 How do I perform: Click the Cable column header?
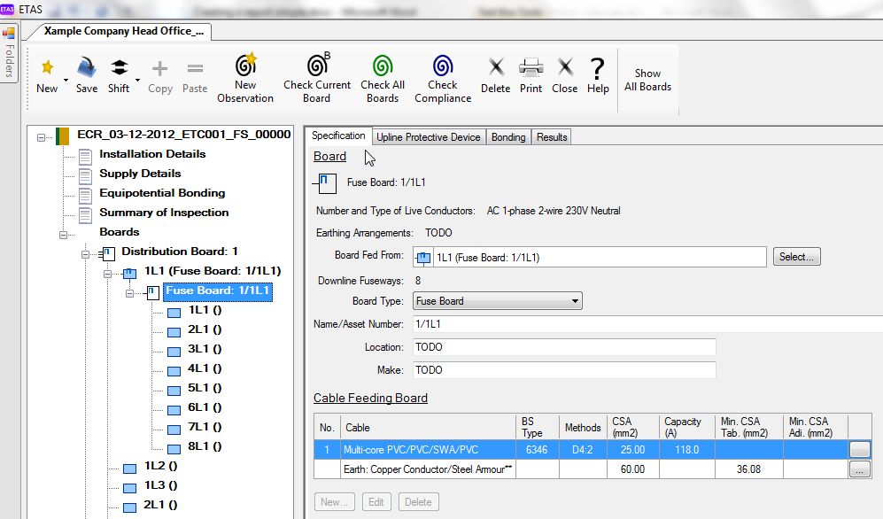click(428, 427)
